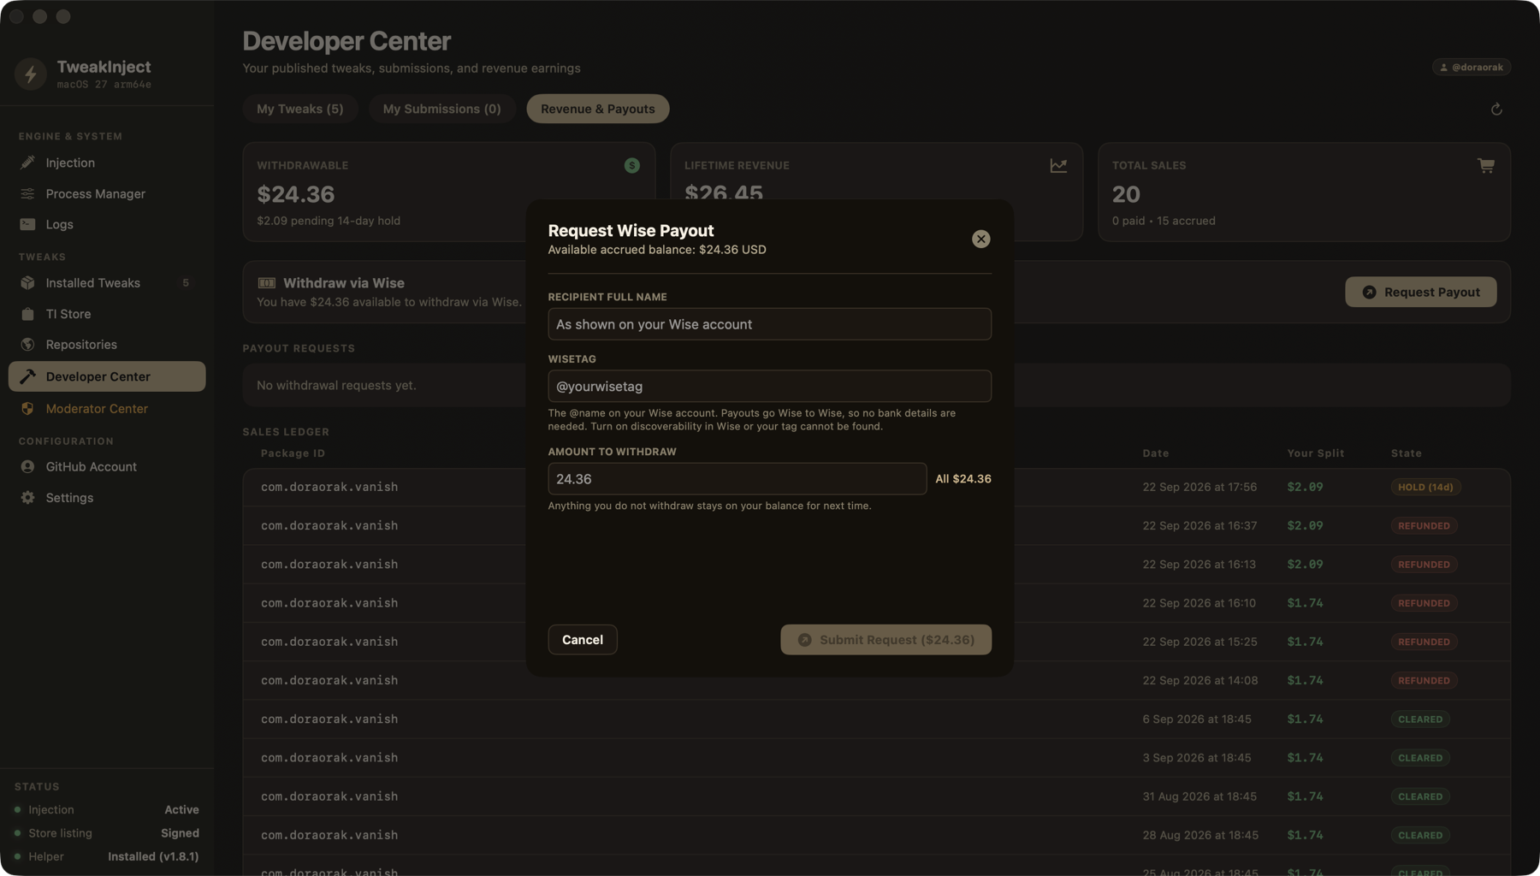The height and width of the screenshot is (876, 1540).
Task: Click the GitHub Account person icon
Action: click(x=27, y=466)
